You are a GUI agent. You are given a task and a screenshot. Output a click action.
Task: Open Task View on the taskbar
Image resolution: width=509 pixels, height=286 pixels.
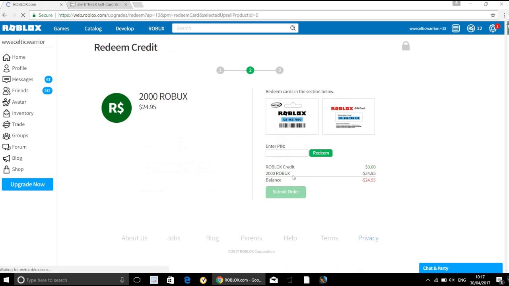(137, 280)
